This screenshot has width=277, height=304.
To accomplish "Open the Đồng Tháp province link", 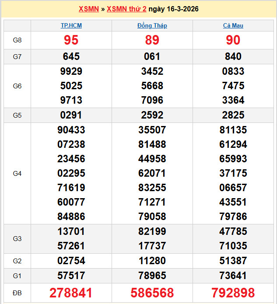I will 152,26.
